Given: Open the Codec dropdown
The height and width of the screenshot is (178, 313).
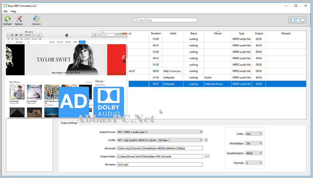Looking at the screenshot, I should click(x=254, y=134).
